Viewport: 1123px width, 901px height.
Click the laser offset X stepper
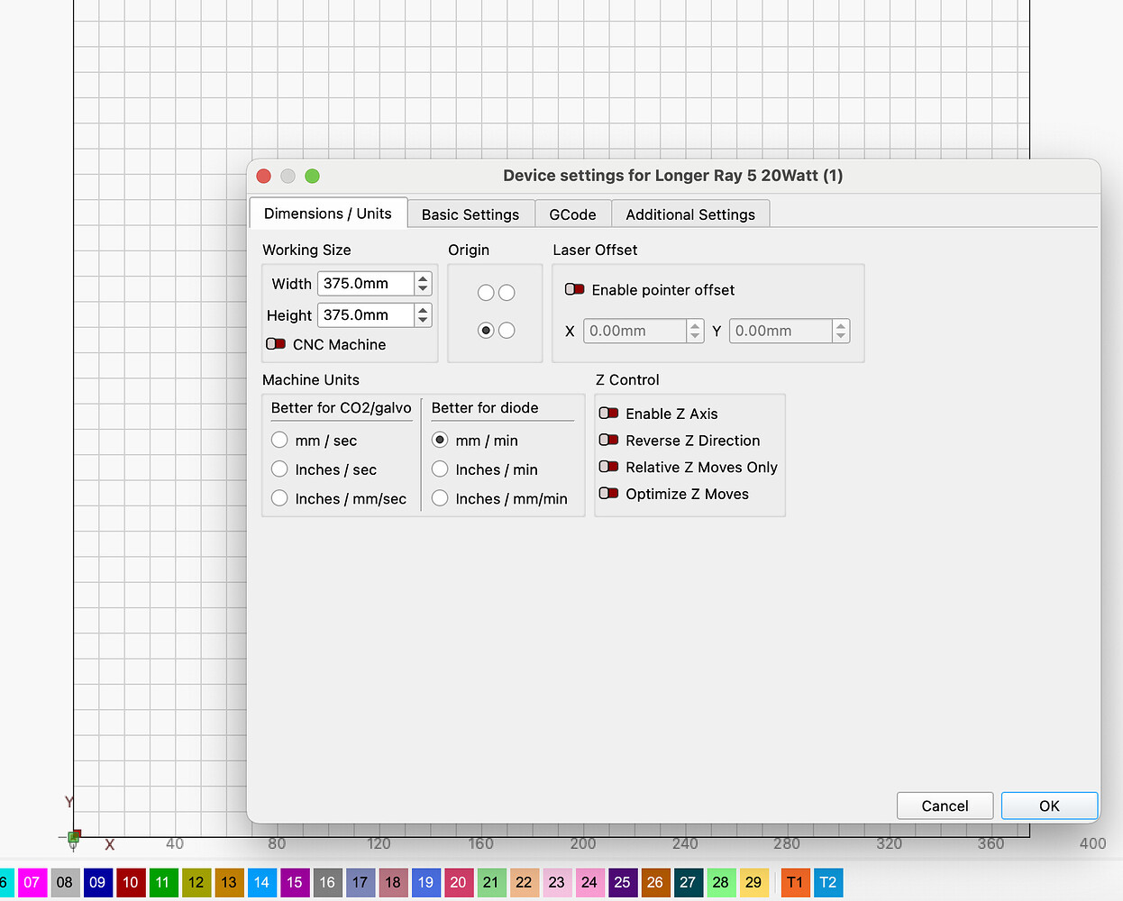695,331
